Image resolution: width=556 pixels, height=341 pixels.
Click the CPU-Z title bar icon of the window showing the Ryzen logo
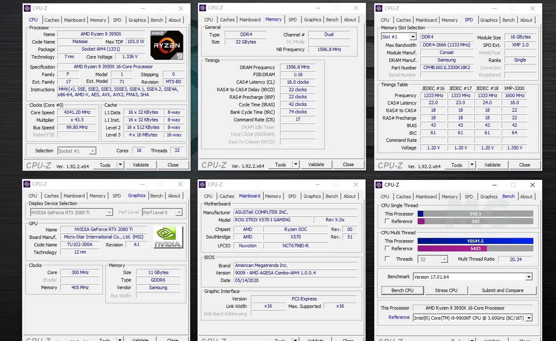click(26, 8)
